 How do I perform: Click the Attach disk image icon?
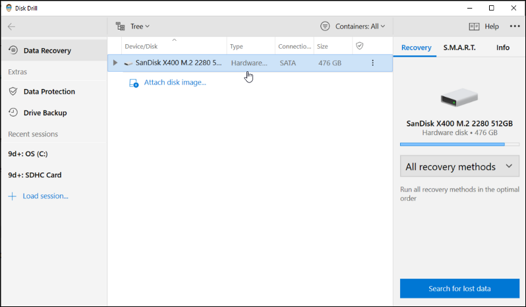(x=134, y=83)
